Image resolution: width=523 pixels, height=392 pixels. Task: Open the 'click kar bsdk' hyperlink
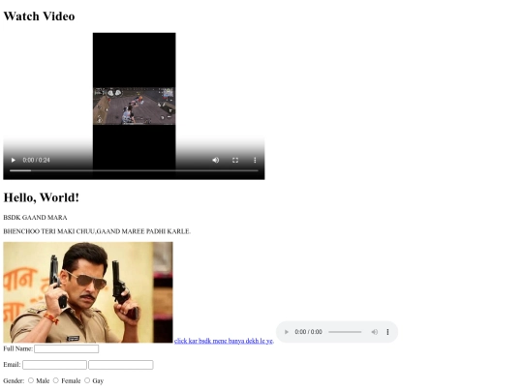pos(224,341)
